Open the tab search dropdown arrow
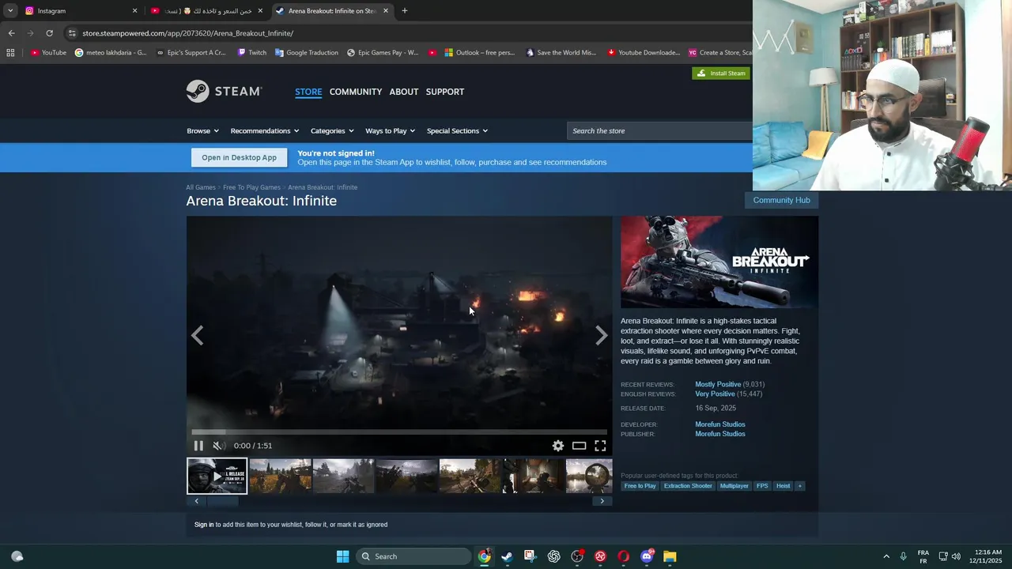Screen dimensions: 1012x569 tap(9, 11)
